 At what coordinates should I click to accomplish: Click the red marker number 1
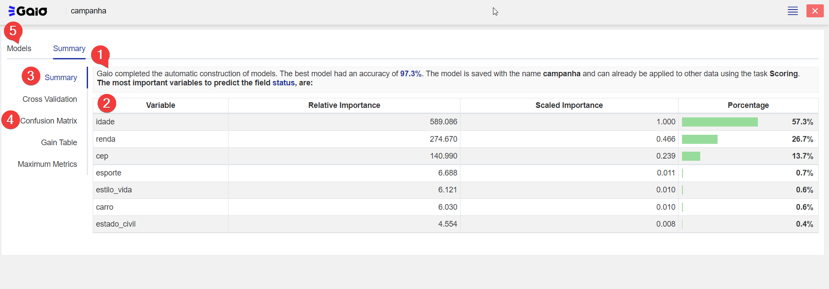tap(100, 55)
